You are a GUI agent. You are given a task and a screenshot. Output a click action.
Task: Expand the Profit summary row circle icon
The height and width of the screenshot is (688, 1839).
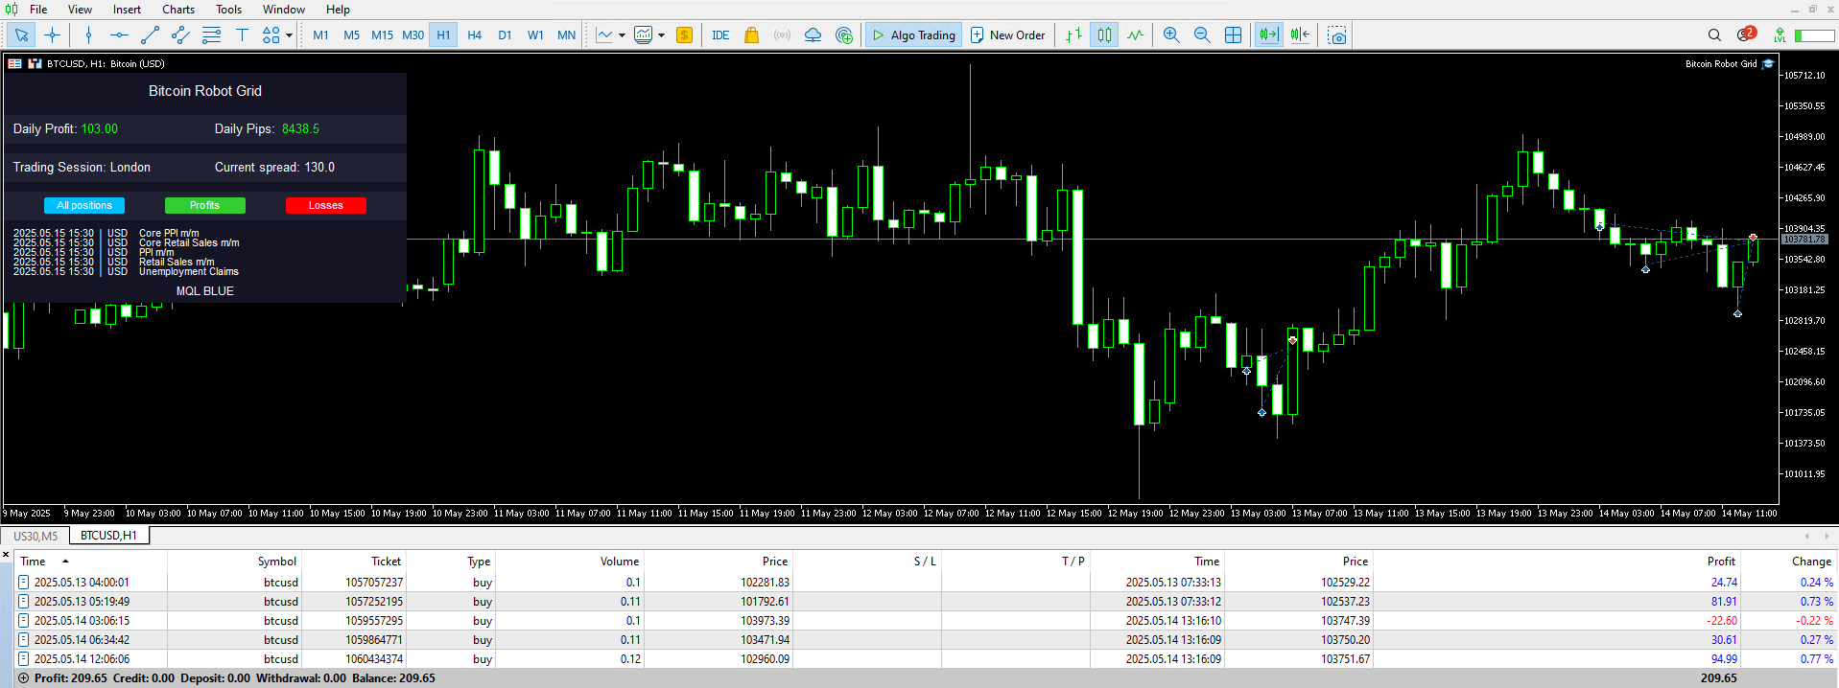[x=24, y=678]
